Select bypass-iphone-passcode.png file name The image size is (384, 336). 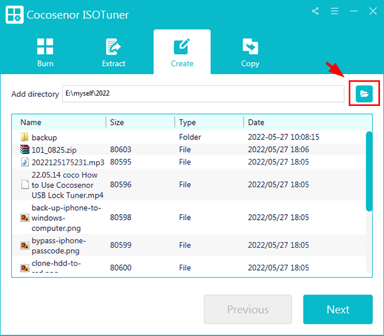click(x=59, y=245)
